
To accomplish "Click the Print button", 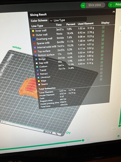I will tap(117, 5).
